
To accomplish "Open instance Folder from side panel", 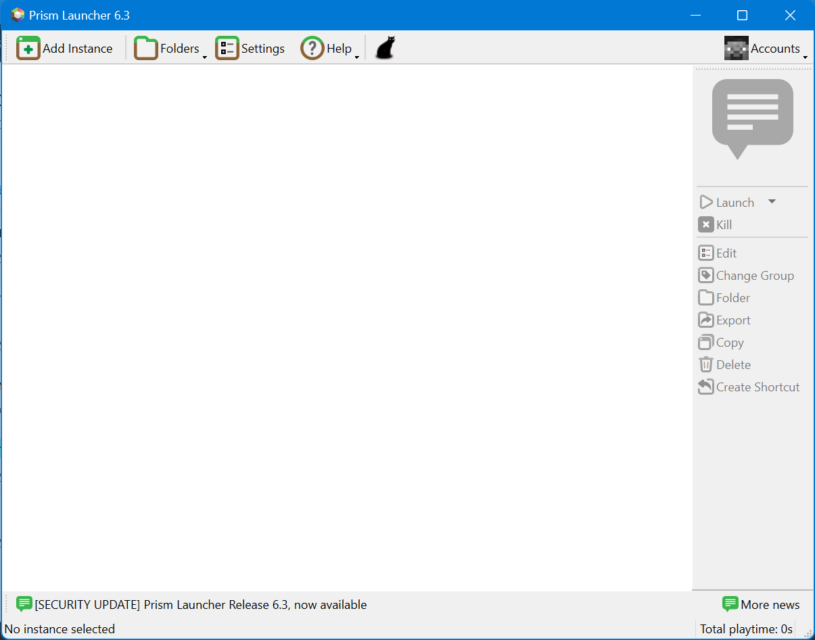I will (724, 297).
